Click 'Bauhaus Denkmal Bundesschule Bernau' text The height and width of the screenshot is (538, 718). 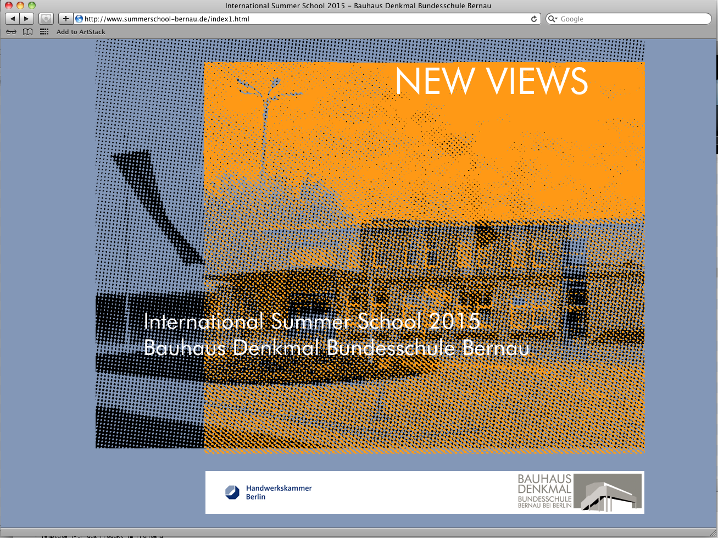[336, 348]
